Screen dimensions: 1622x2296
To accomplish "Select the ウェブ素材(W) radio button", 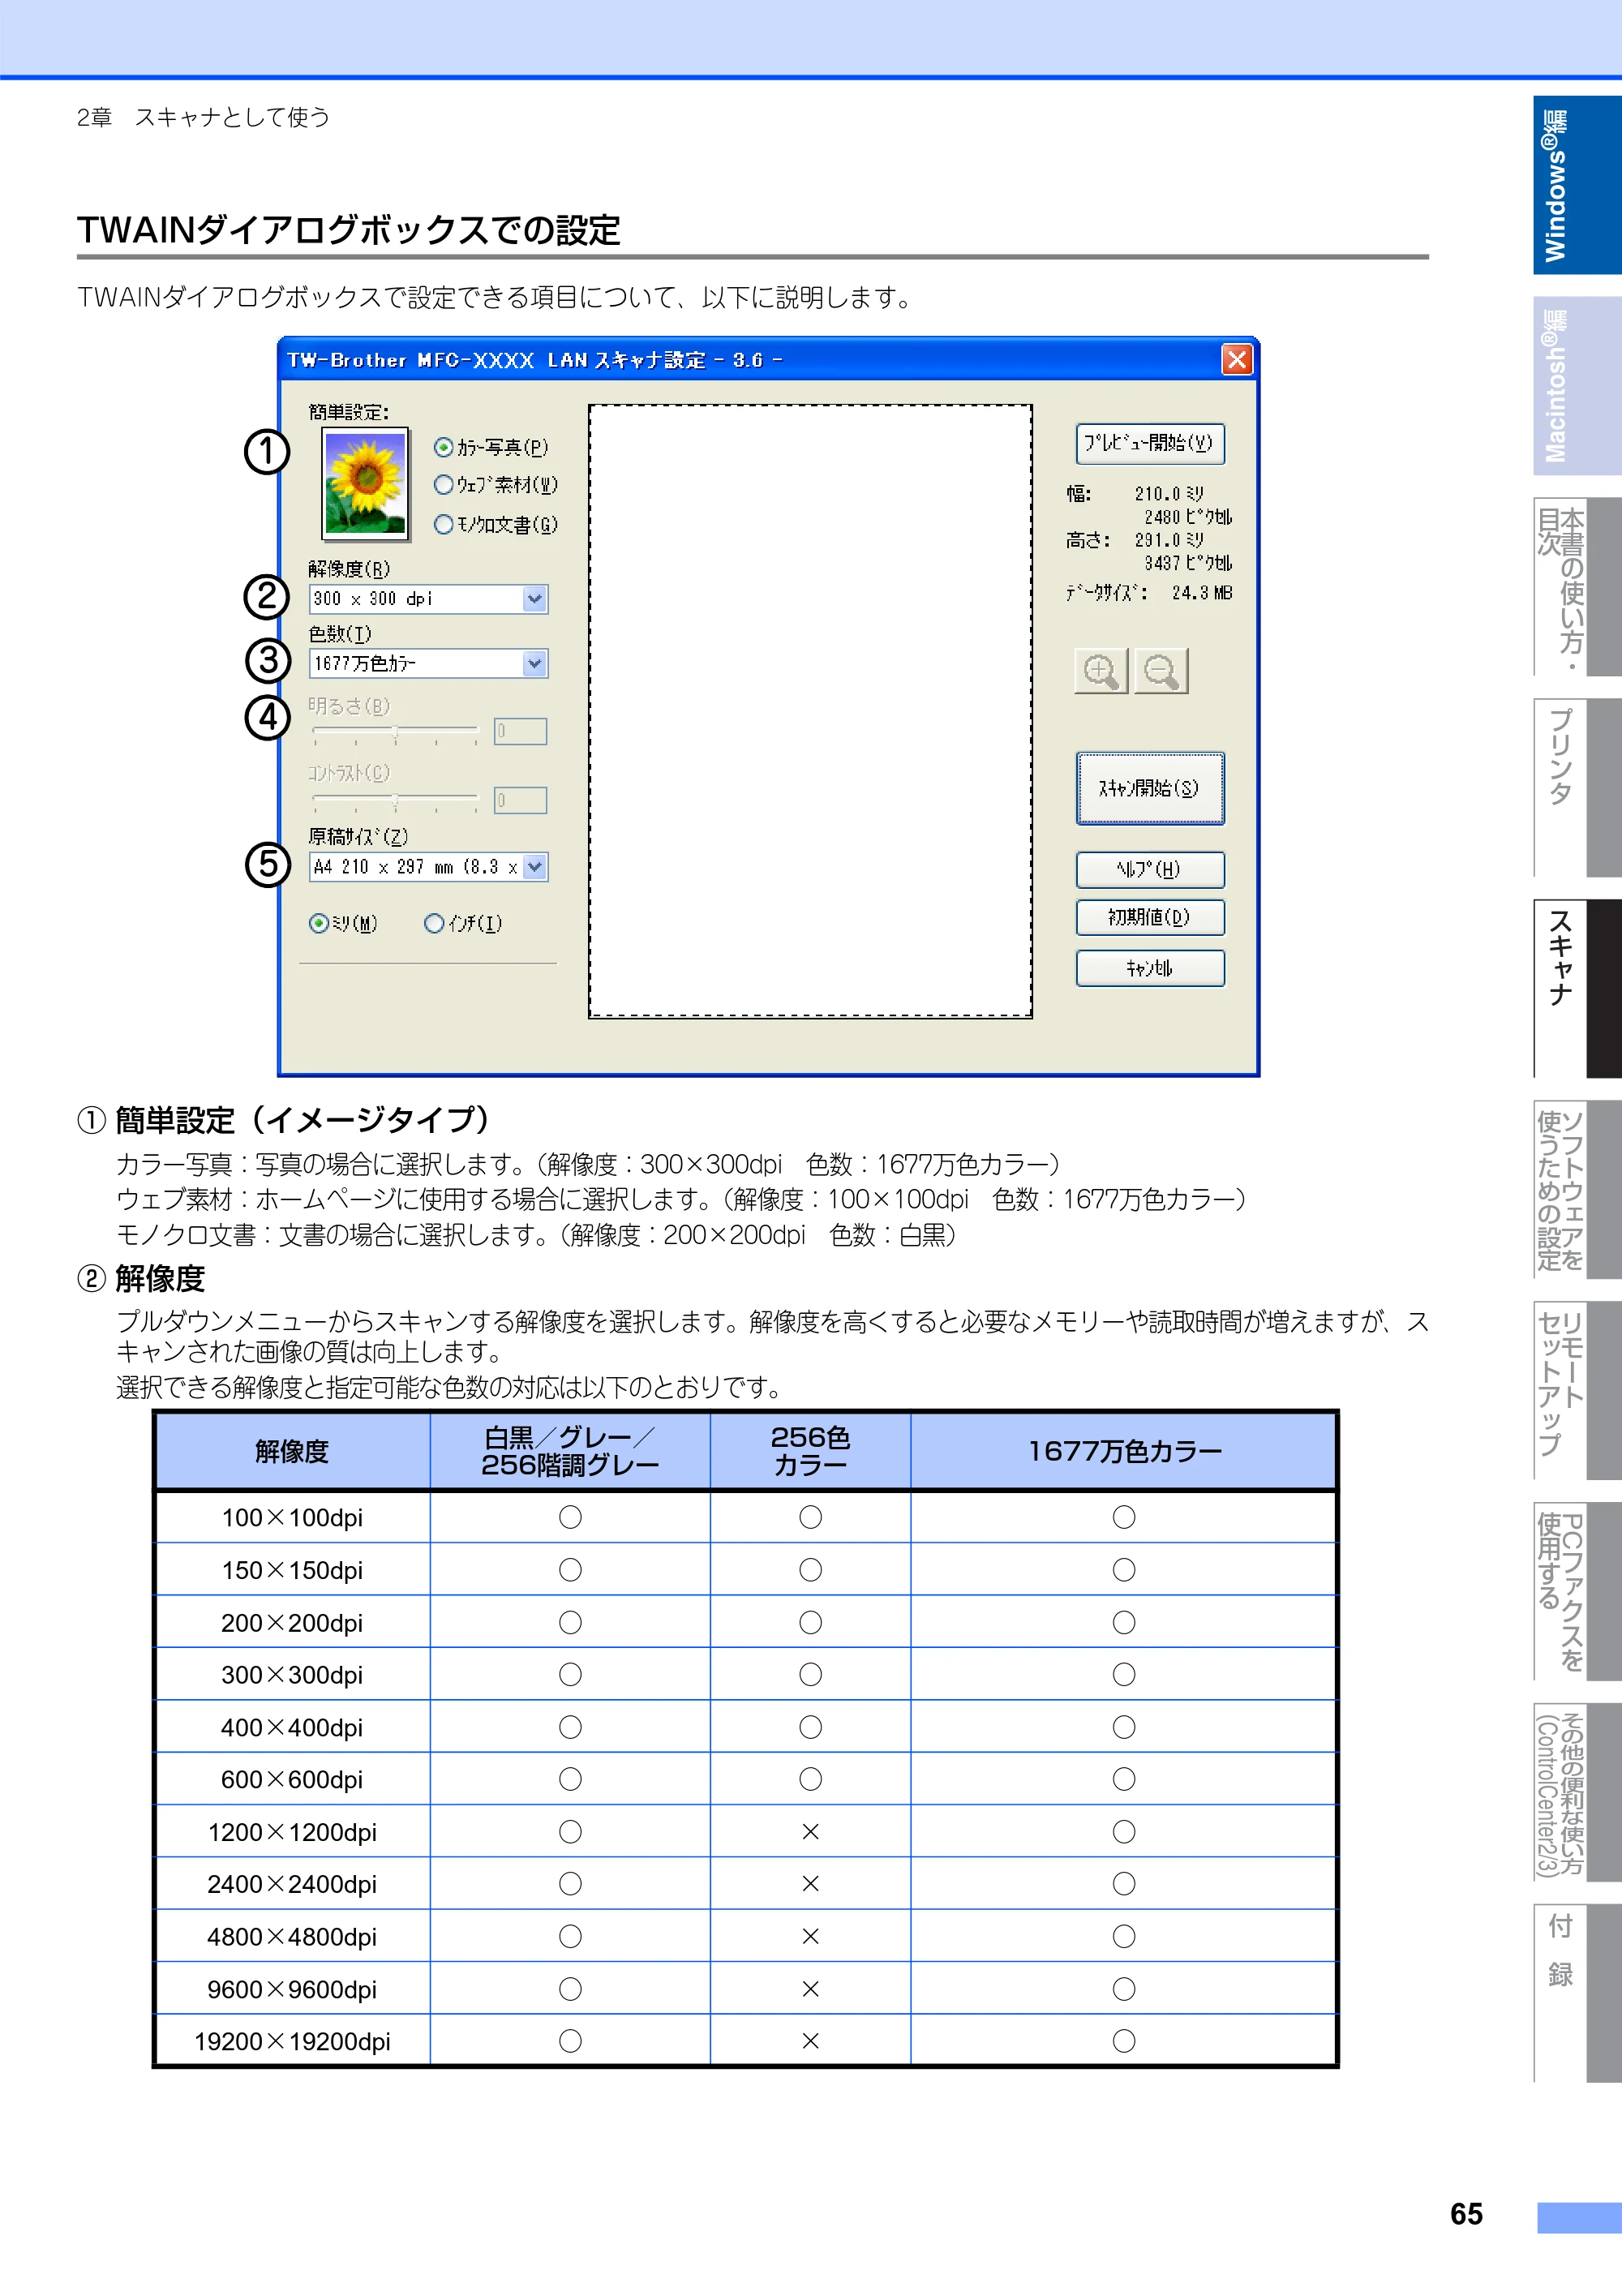I will [x=444, y=485].
